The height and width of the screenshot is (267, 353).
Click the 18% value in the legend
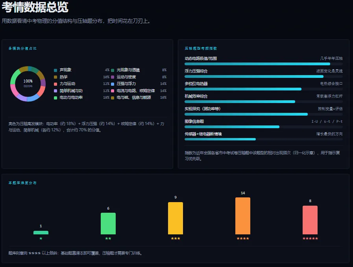coord(106,98)
